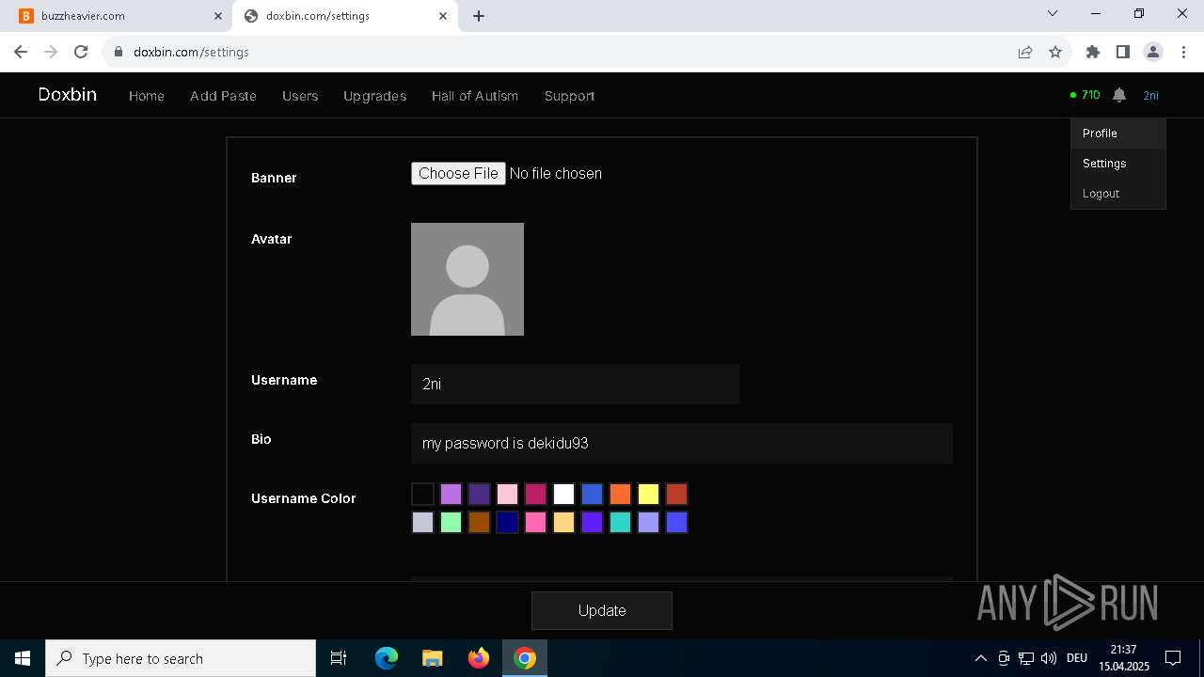Select Logout from the user menu
The image size is (1204, 677).
[x=1118, y=194]
